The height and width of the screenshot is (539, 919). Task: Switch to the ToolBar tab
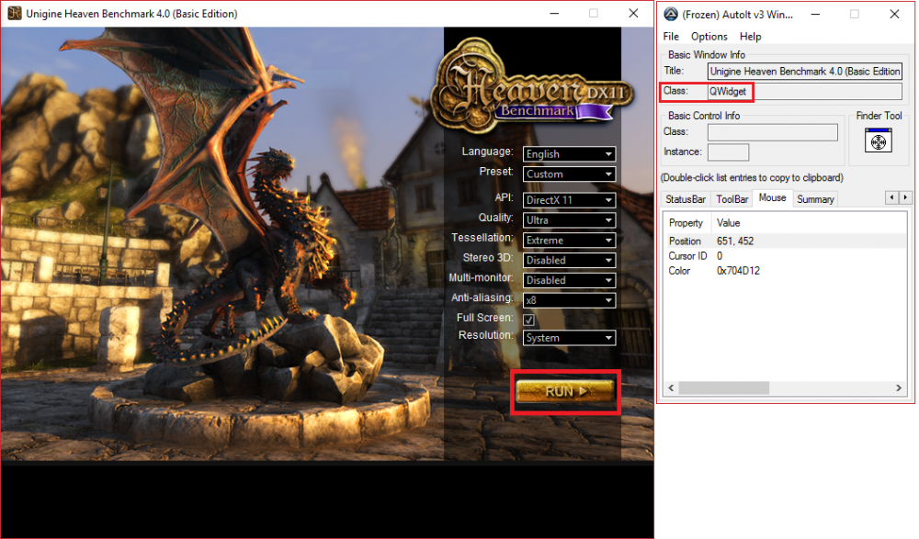pyautogui.click(x=732, y=199)
